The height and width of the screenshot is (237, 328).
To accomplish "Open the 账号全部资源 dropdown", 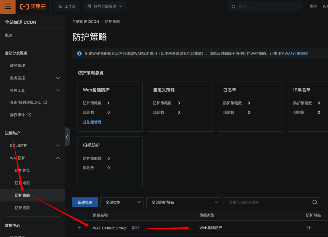I will pyautogui.click(x=105, y=6).
